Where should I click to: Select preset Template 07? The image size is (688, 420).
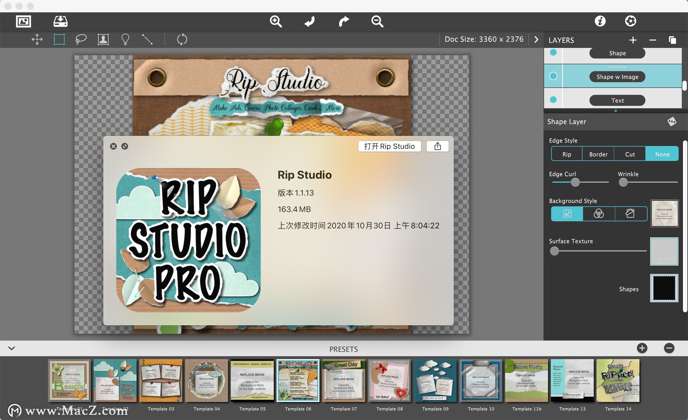coord(344,380)
